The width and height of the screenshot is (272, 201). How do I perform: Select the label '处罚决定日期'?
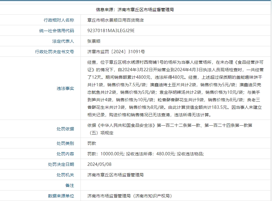[x=61, y=164]
